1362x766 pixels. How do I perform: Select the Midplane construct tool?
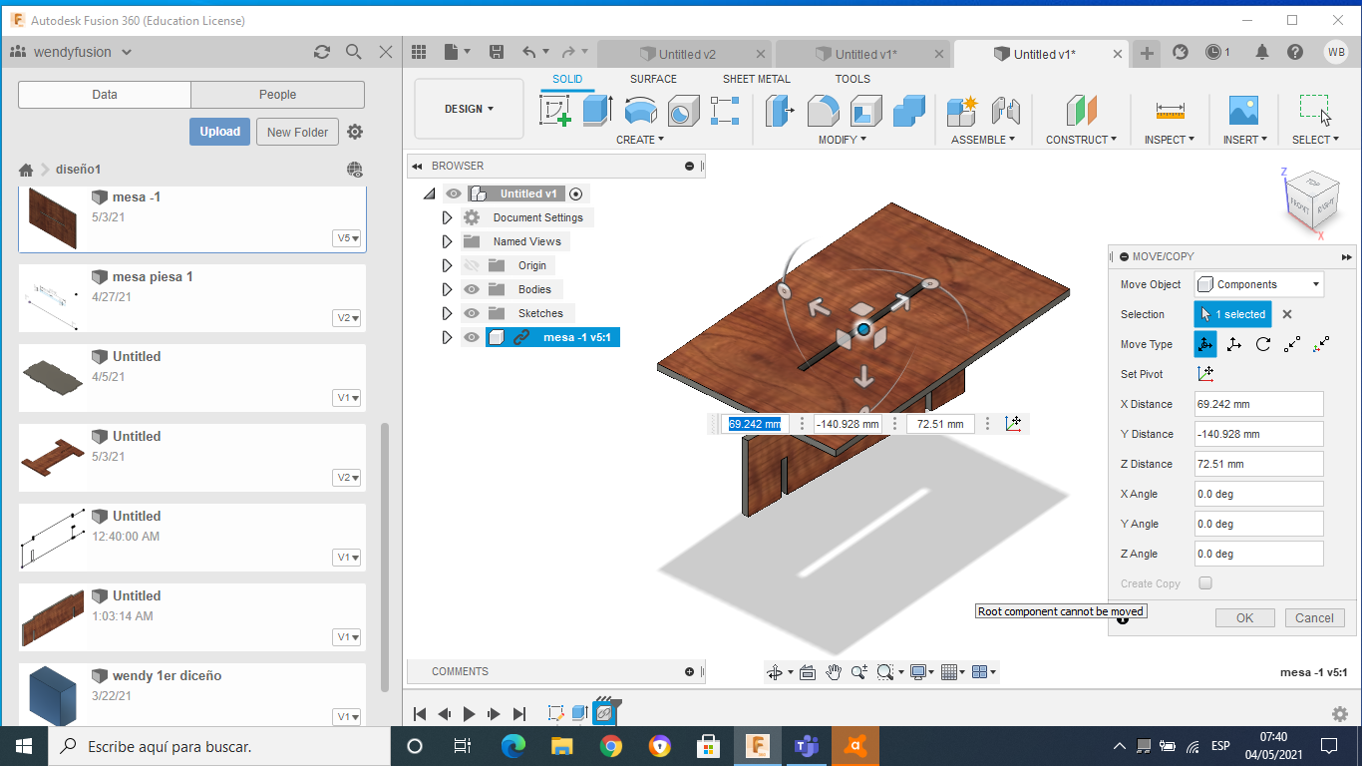(1081, 111)
